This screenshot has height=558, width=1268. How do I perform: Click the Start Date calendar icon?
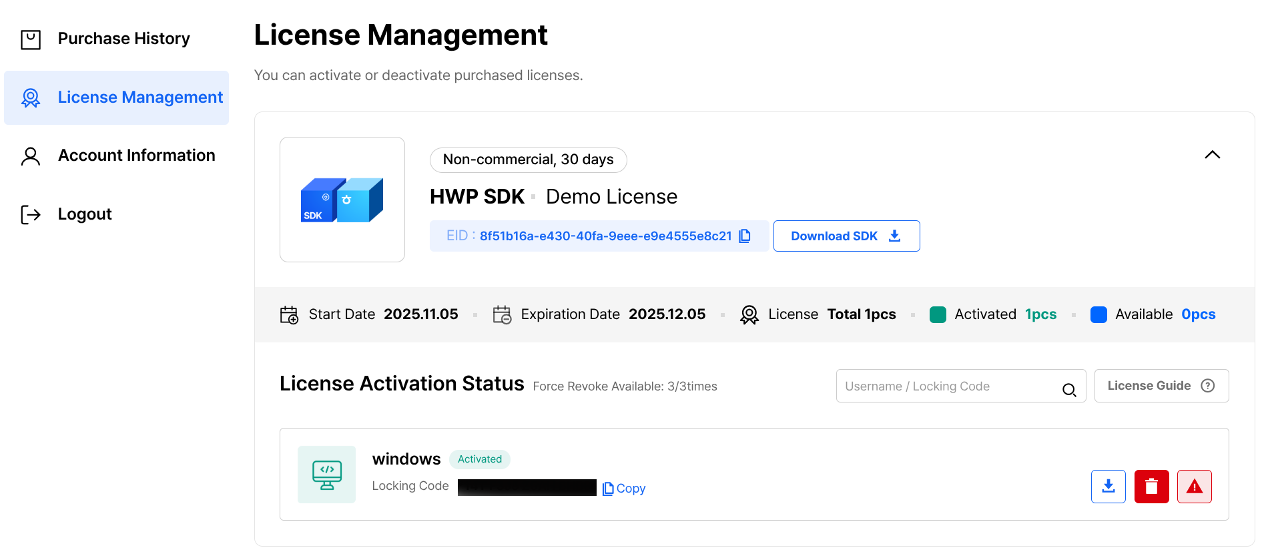click(289, 314)
